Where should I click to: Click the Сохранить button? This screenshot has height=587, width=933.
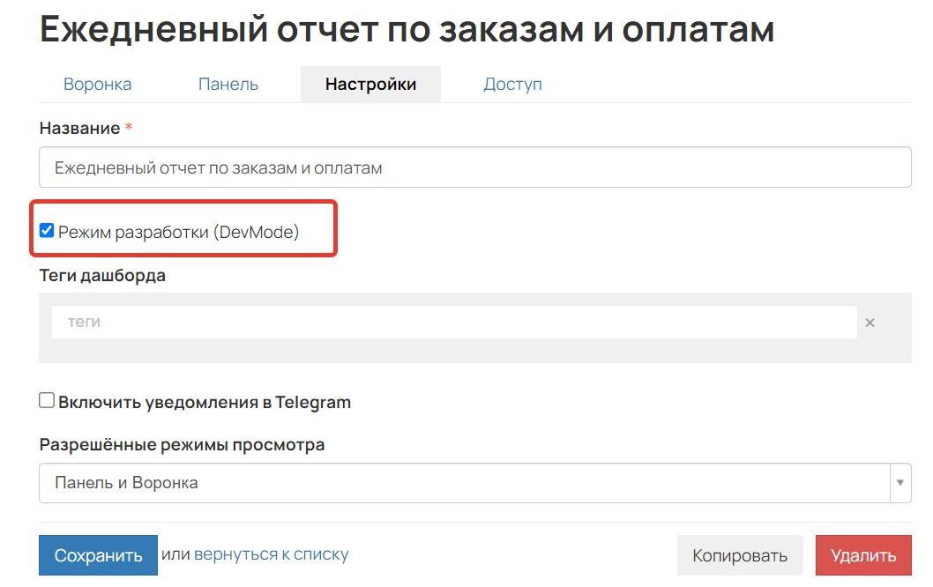[98, 555]
